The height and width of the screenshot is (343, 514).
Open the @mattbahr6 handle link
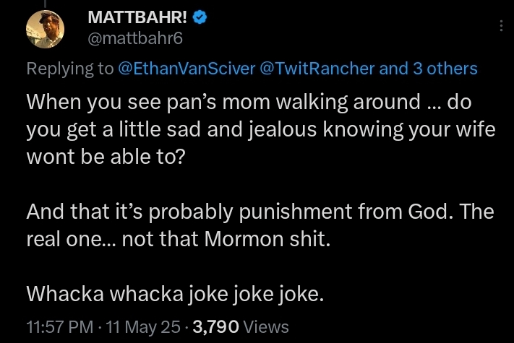pyautogui.click(x=135, y=38)
